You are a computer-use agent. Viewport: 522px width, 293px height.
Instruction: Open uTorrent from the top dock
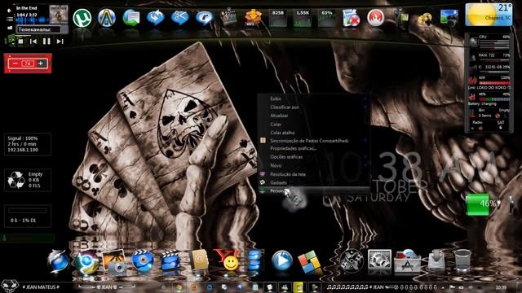[82, 18]
